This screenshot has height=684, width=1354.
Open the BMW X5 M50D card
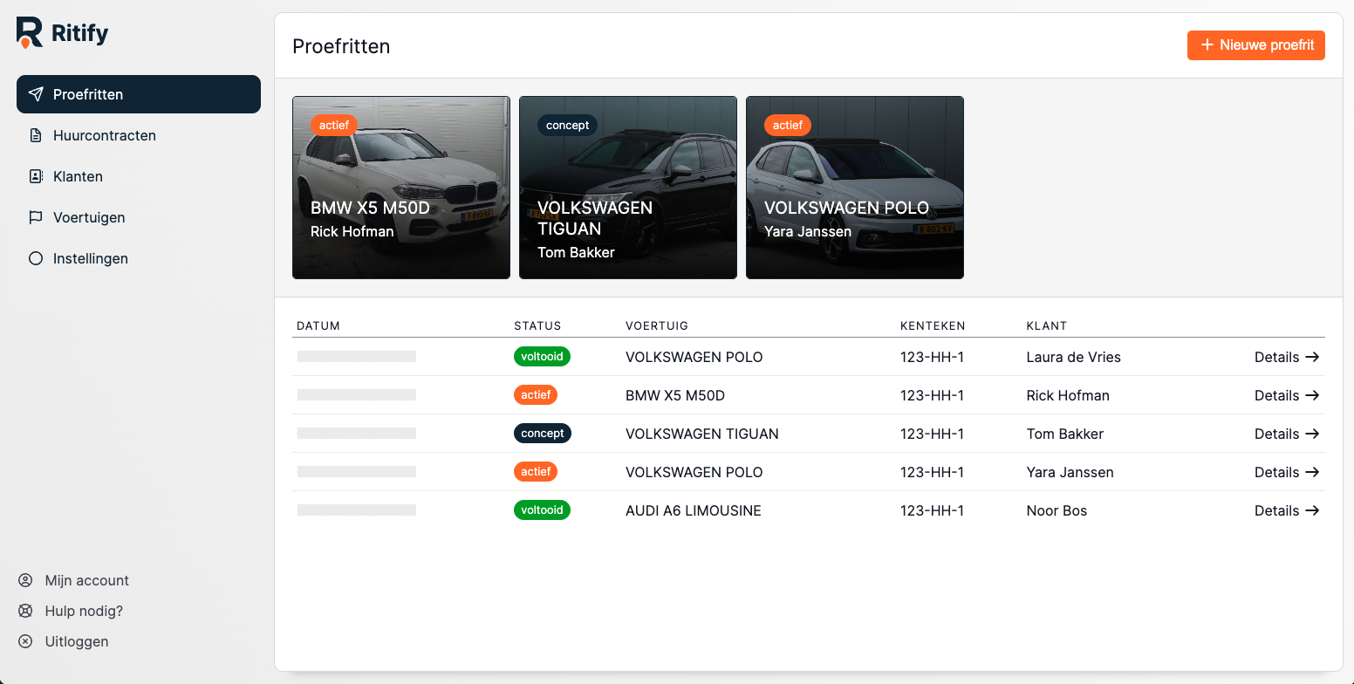click(401, 188)
